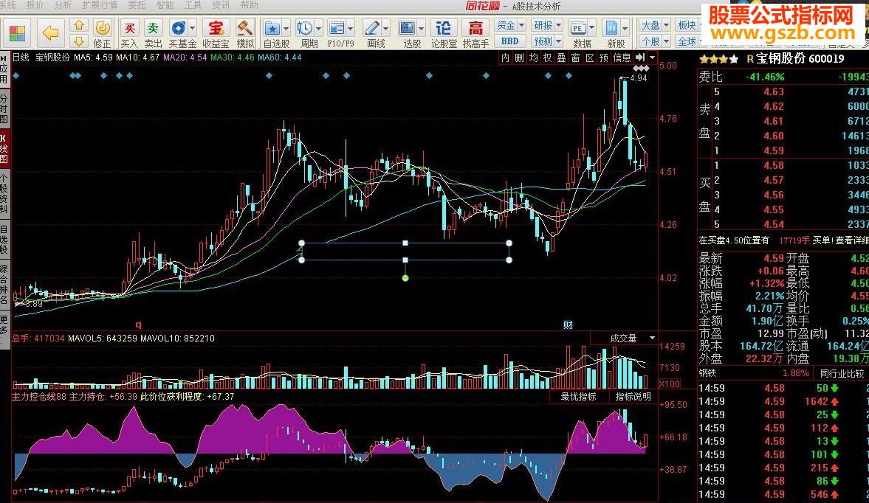Open the 钢铁 sector link
The height and width of the screenshot is (503, 869).
tap(708, 373)
